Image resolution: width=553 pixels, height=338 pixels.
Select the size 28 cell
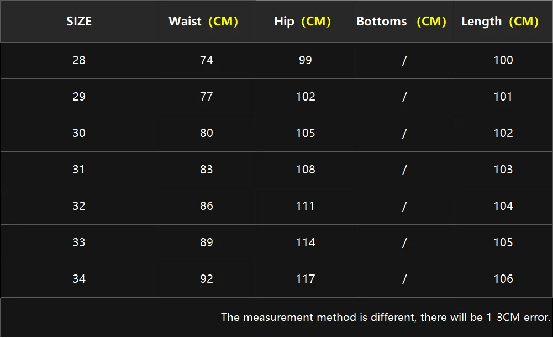click(79, 60)
